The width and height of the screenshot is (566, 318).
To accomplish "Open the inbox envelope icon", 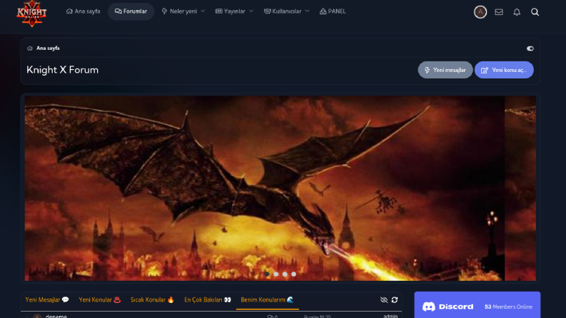I will pyautogui.click(x=499, y=12).
